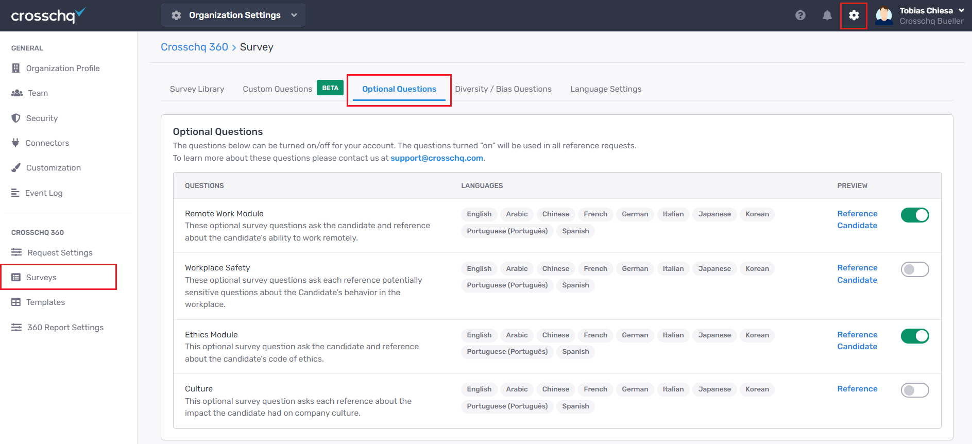Click the Workplace Safety question title
Viewport: 972px width, 444px height.
tap(217, 268)
